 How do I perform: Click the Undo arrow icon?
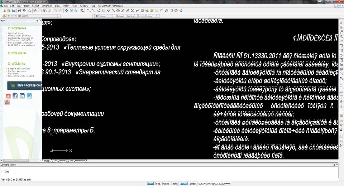point(56,10)
